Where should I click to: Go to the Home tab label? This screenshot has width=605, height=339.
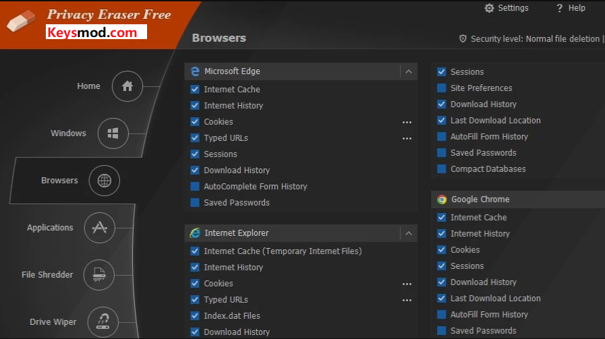point(88,86)
